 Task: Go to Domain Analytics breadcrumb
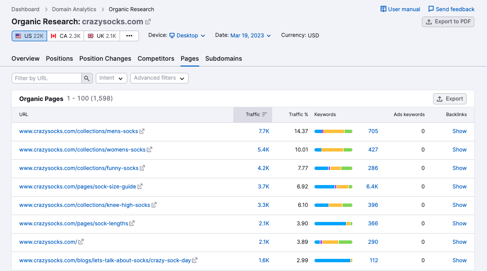pyautogui.click(x=74, y=9)
